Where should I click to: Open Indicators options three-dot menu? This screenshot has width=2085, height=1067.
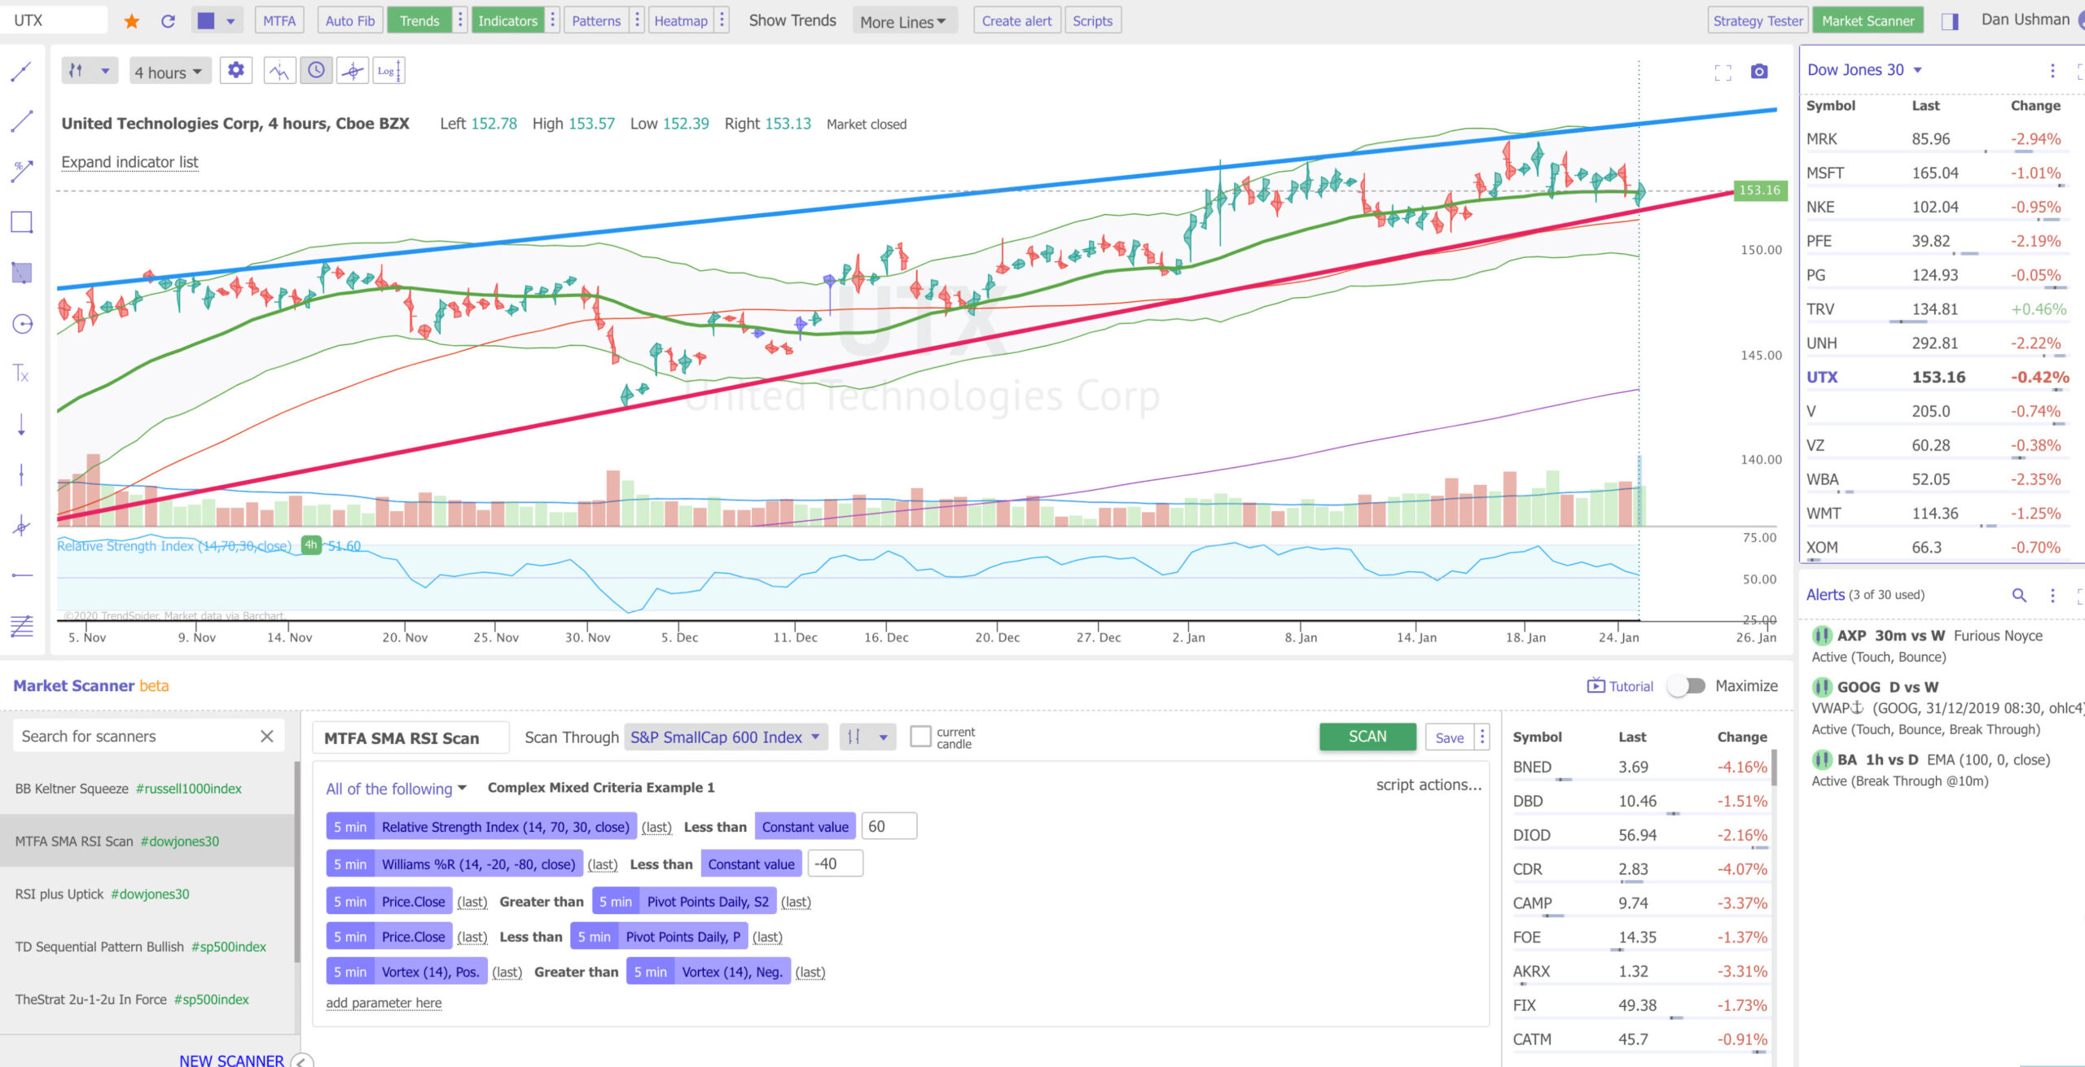(x=553, y=20)
